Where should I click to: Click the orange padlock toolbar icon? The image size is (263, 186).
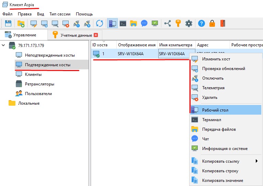tap(212, 23)
